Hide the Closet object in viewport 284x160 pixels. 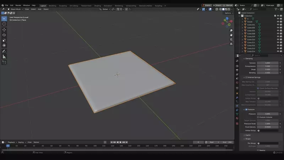(x=278, y=22)
